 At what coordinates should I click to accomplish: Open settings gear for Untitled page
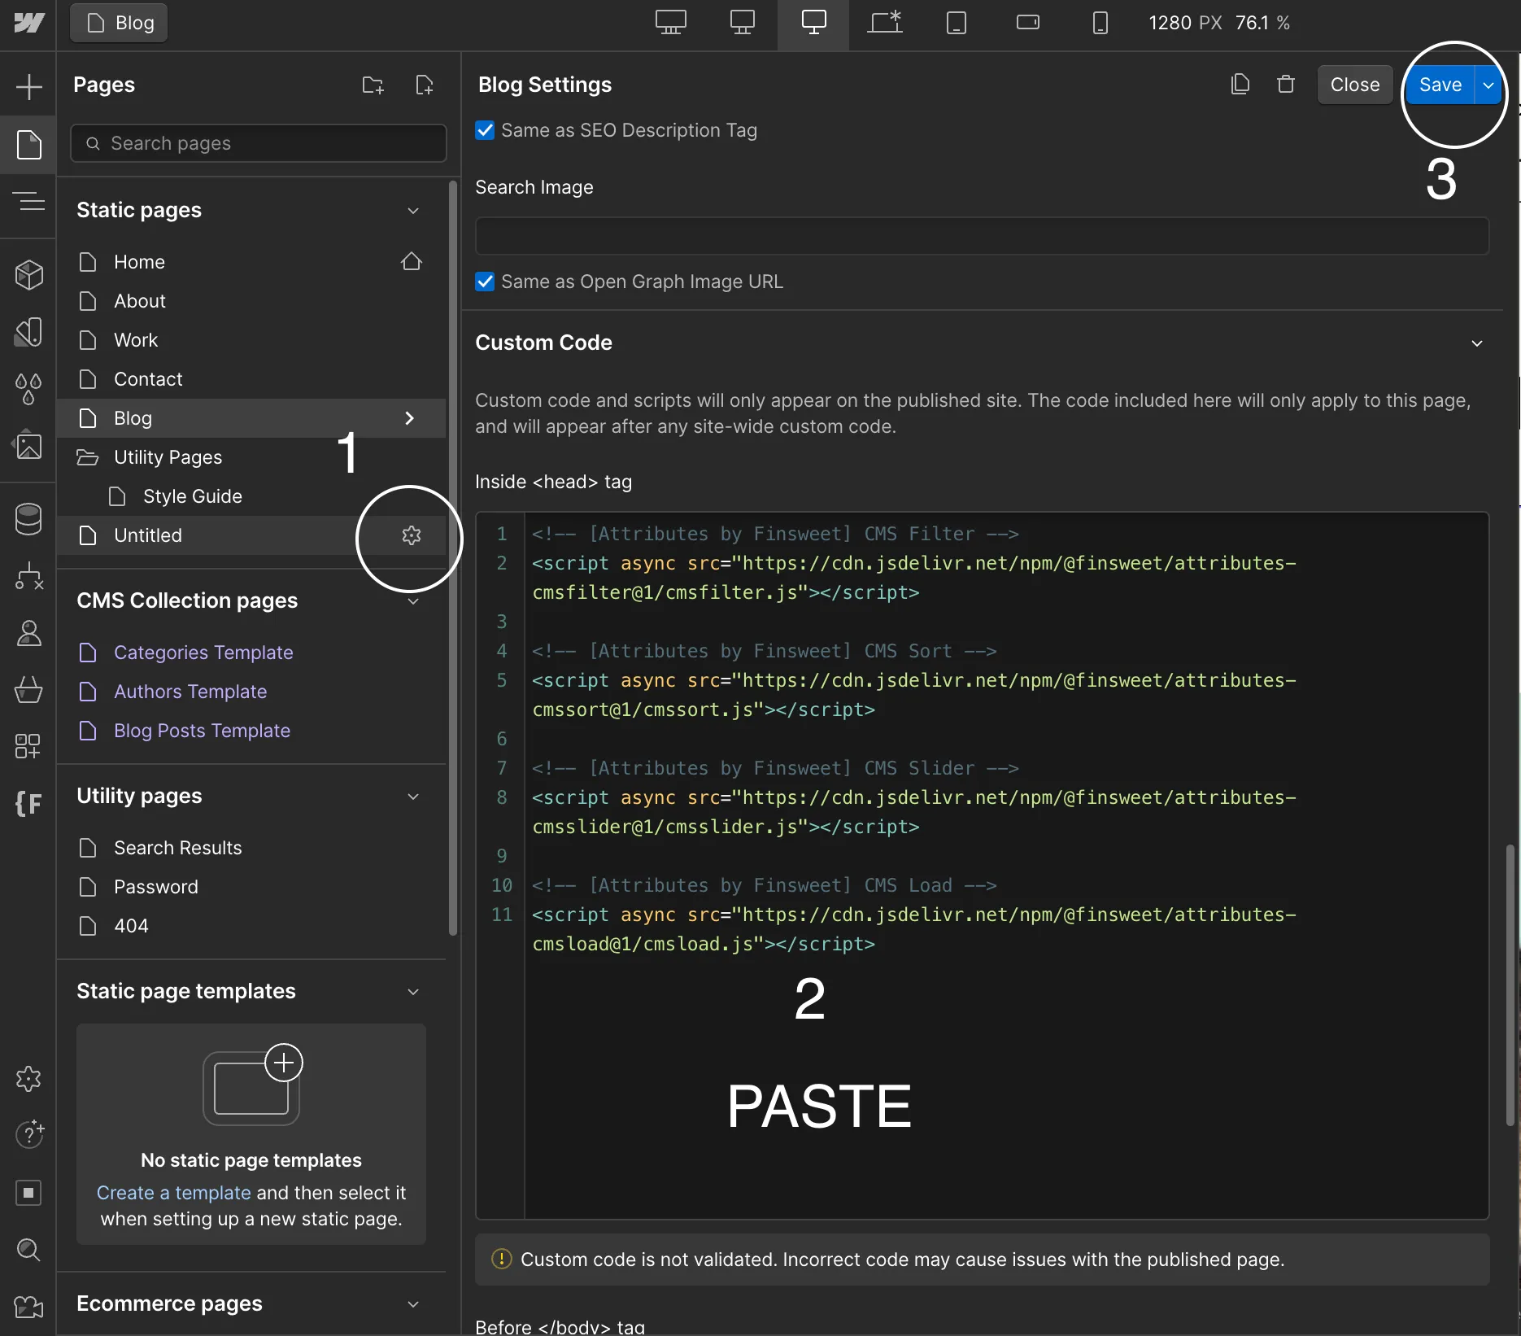412,535
